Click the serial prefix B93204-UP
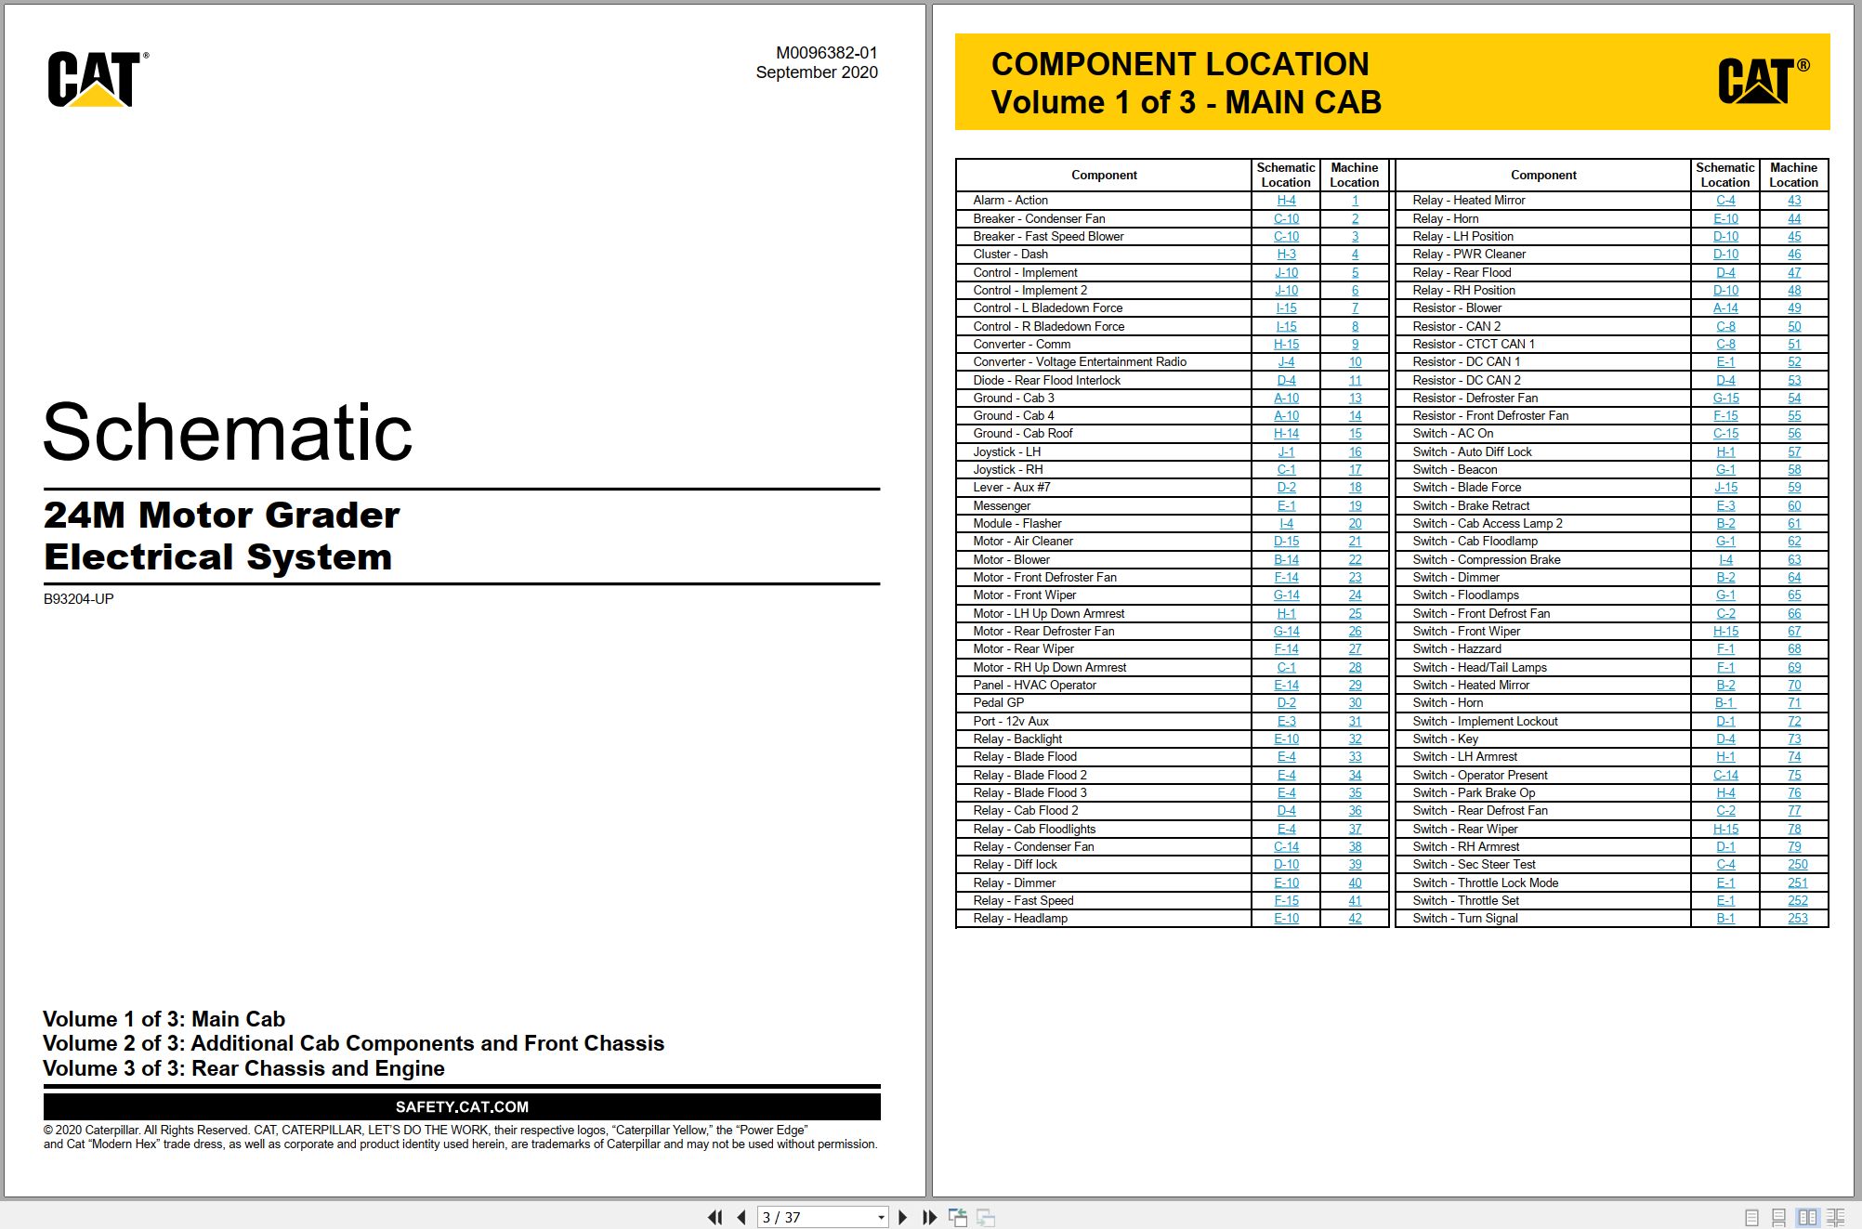This screenshot has width=1862, height=1229. coord(78,599)
